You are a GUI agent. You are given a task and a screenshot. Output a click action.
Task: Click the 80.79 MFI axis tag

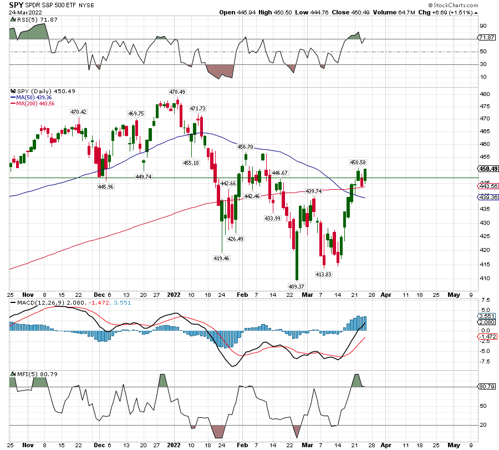[x=487, y=386]
